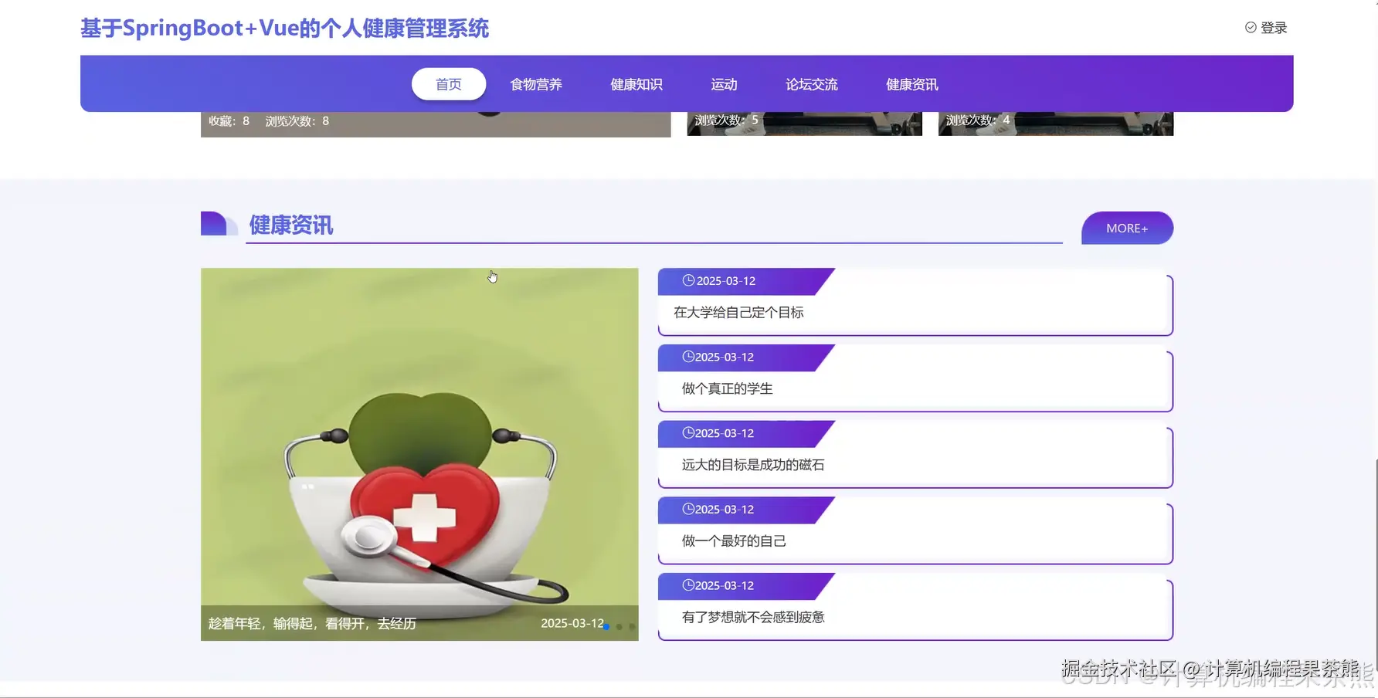The height and width of the screenshot is (698, 1378).
Task: Click the third carousel pagination dot
Action: point(633,626)
